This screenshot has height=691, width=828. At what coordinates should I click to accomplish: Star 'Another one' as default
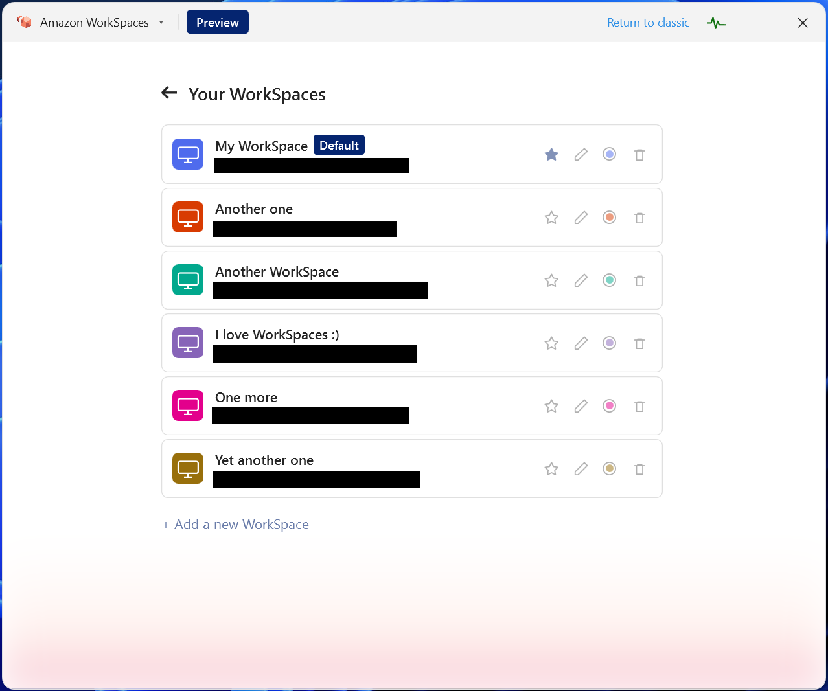coord(551,218)
